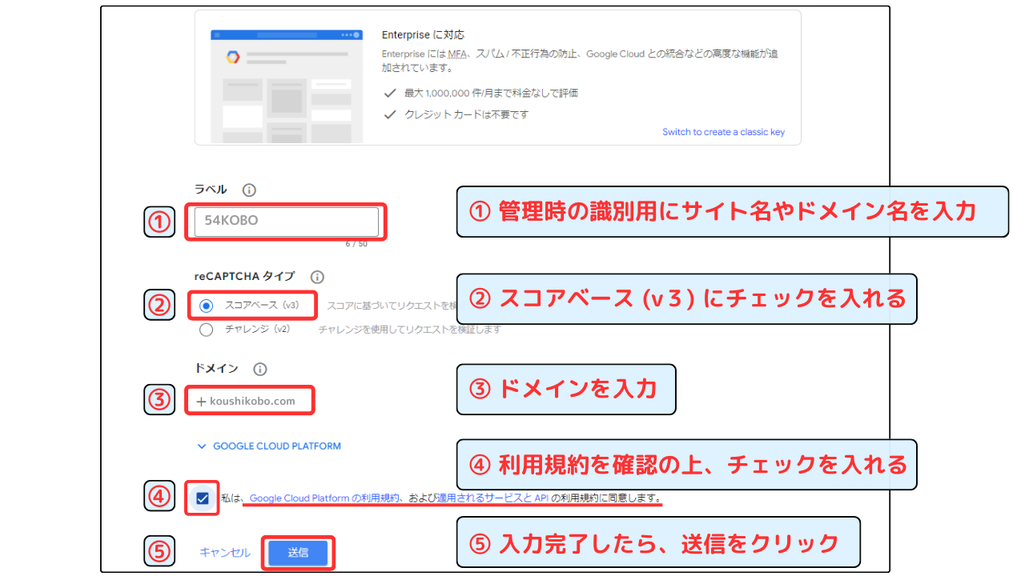Click the info icon beside reCAPTCHA タイプ
The width and height of the screenshot is (1025, 576).
(x=317, y=277)
